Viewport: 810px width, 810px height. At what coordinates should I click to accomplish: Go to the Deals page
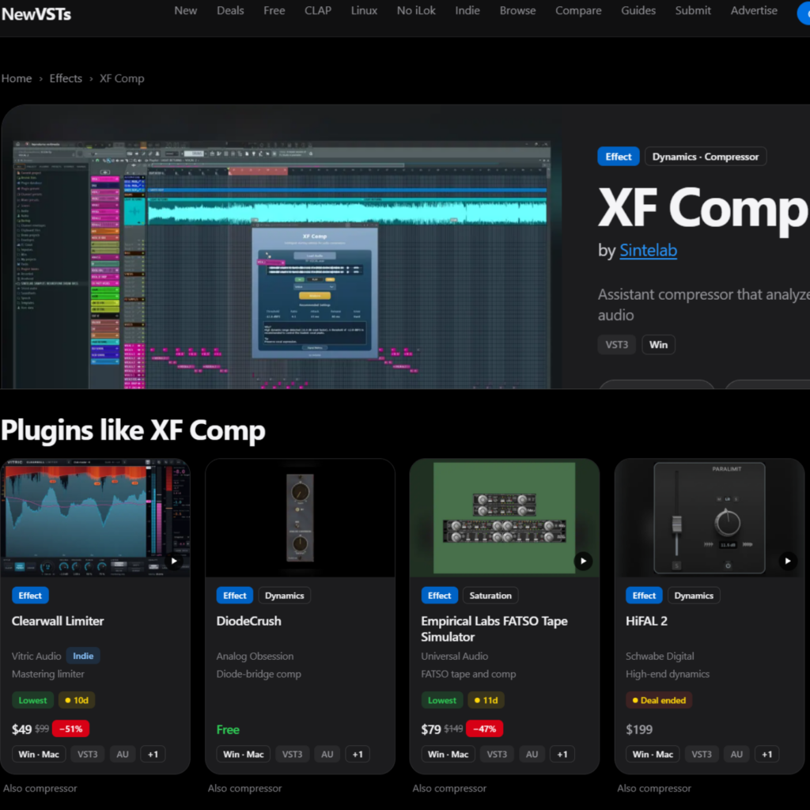pyautogui.click(x=230, y=10)
